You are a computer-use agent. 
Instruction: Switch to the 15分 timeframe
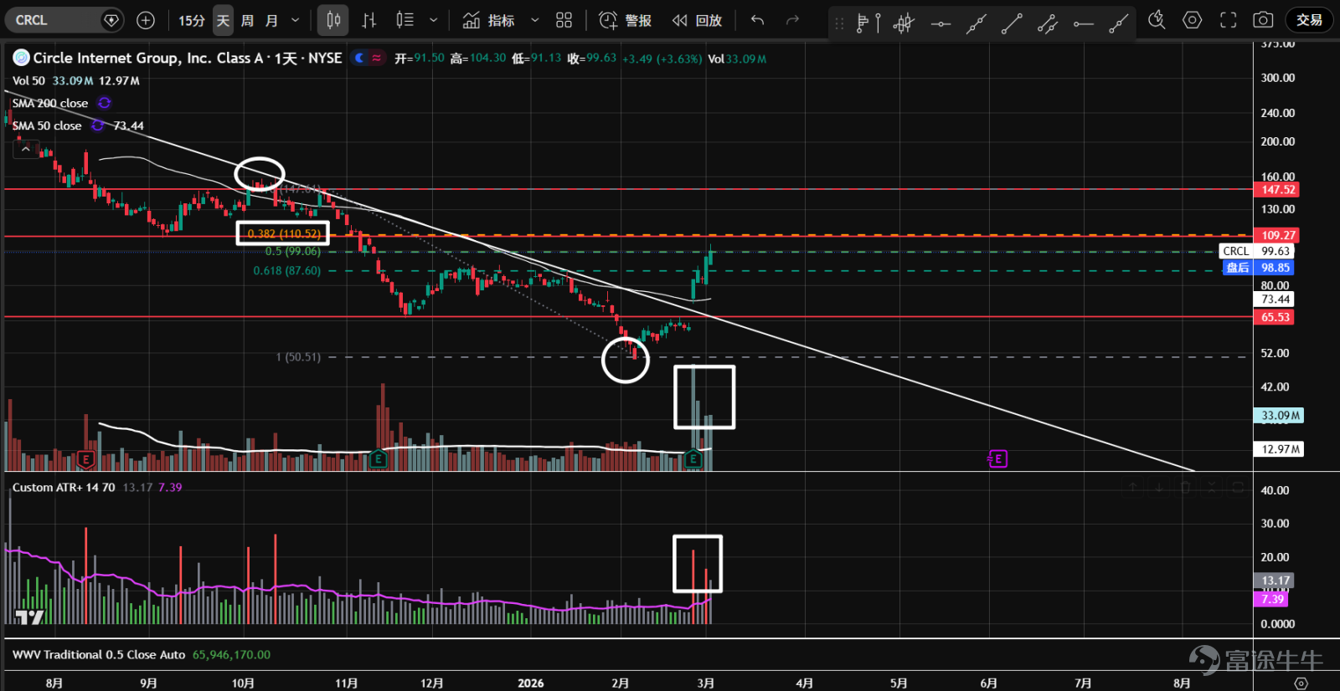192,20
